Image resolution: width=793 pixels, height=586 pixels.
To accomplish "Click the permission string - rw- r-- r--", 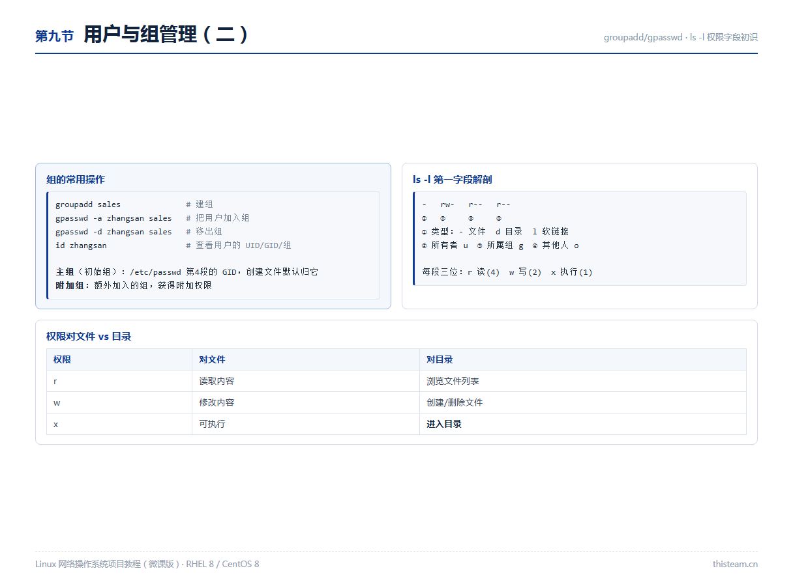I will 466,204.
